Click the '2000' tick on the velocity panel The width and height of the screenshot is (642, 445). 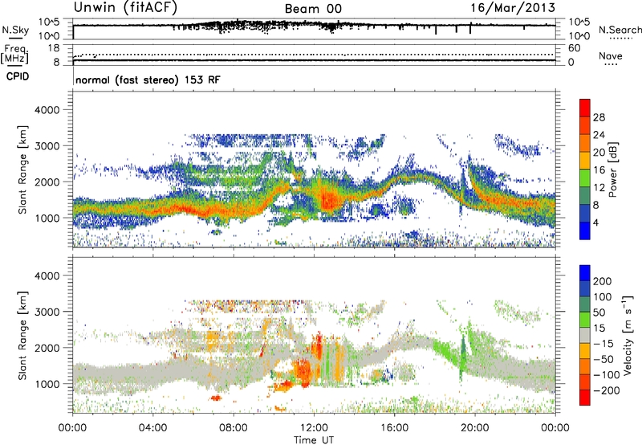point(47,348)
